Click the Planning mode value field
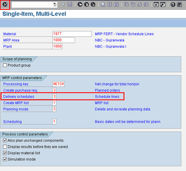 [54, 109]
